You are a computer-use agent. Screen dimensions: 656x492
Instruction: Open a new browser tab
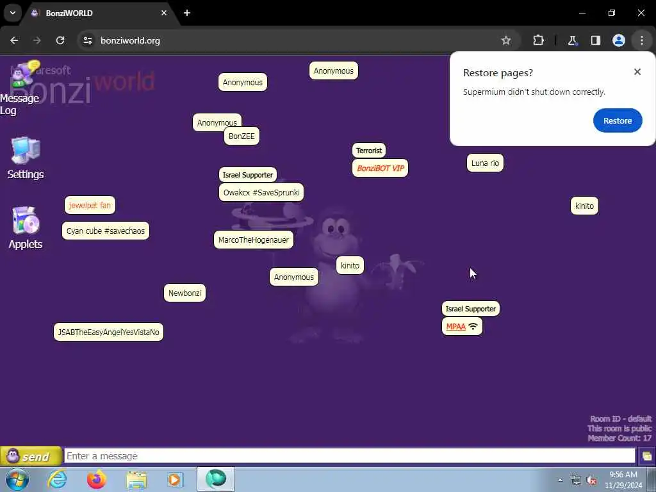(187, 13)
